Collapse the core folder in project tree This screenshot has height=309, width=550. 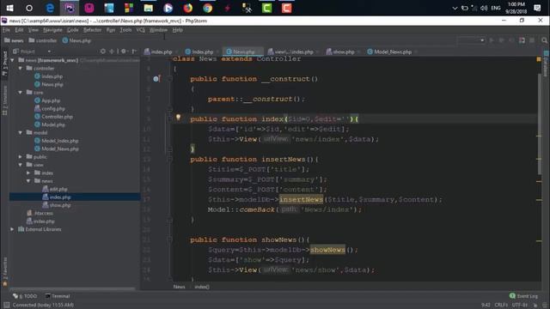[21, 93]
